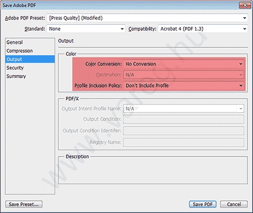Click the Standard label
253x213 pixels.
34,29
